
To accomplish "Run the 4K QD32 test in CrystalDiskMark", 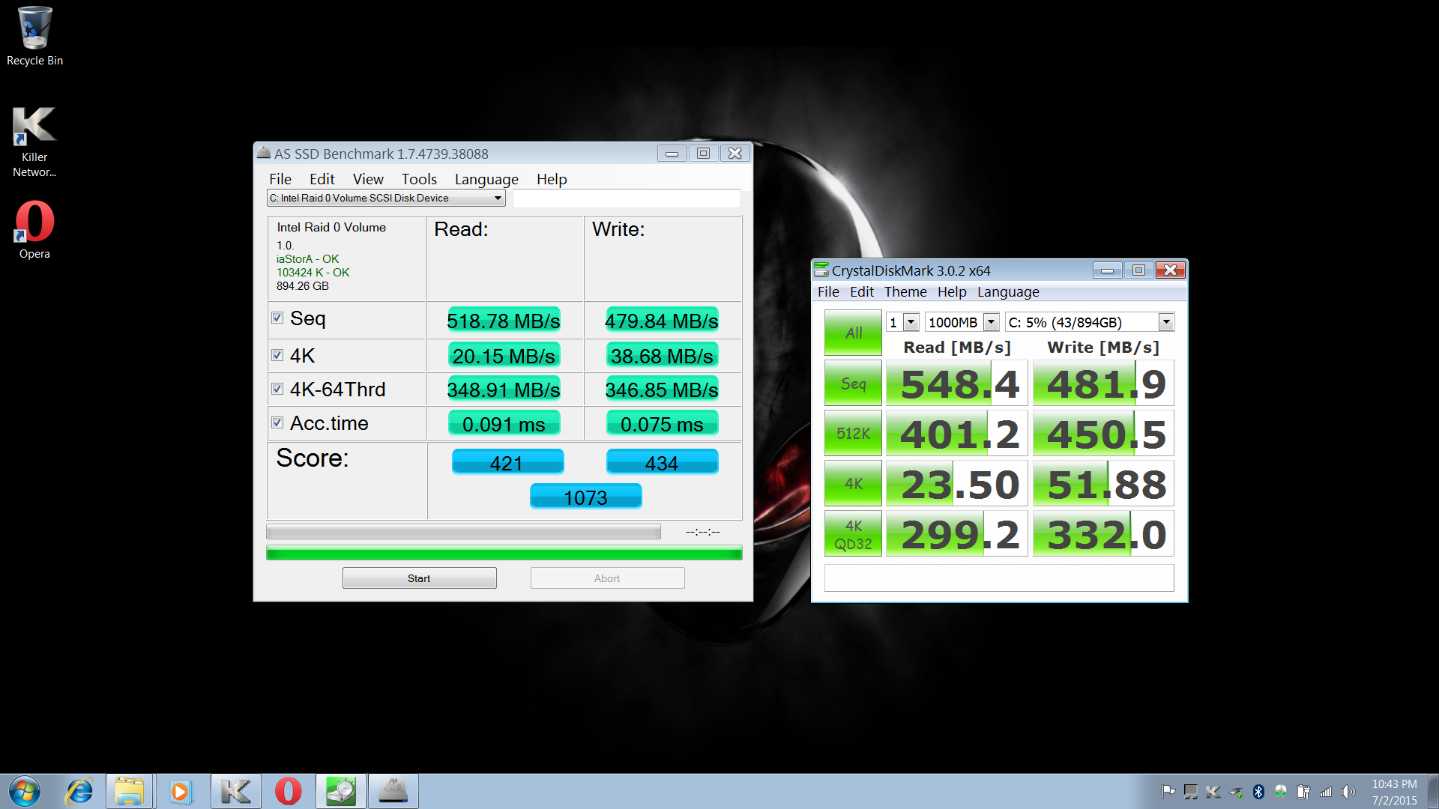I will 853,534.
